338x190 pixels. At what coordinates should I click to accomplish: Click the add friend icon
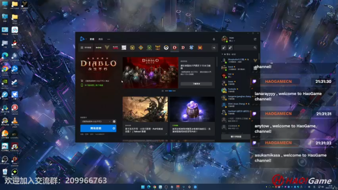pos(224,48)
